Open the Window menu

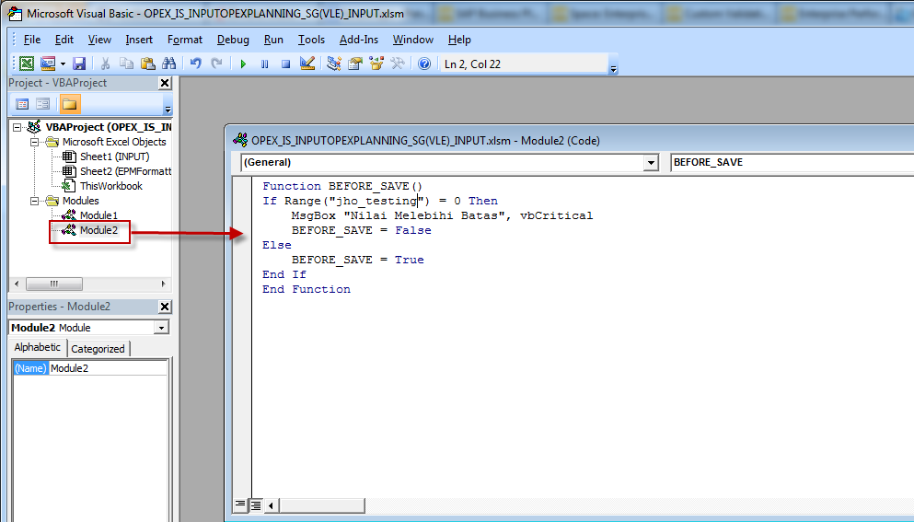(412, 40)
